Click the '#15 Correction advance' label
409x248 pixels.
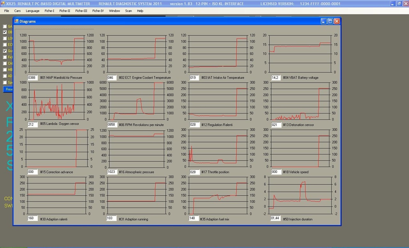57,172
